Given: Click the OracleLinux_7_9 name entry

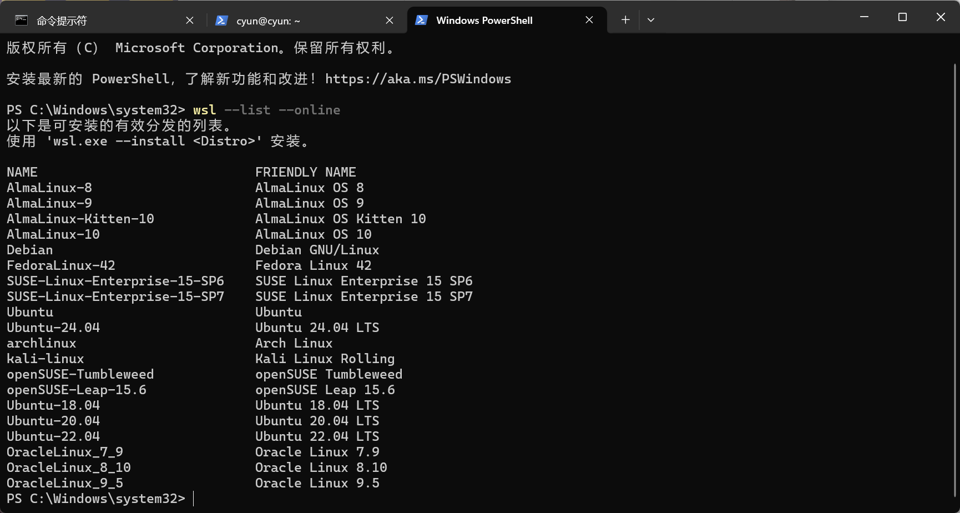Looking at the screenshot, I should tap(65, 452).
